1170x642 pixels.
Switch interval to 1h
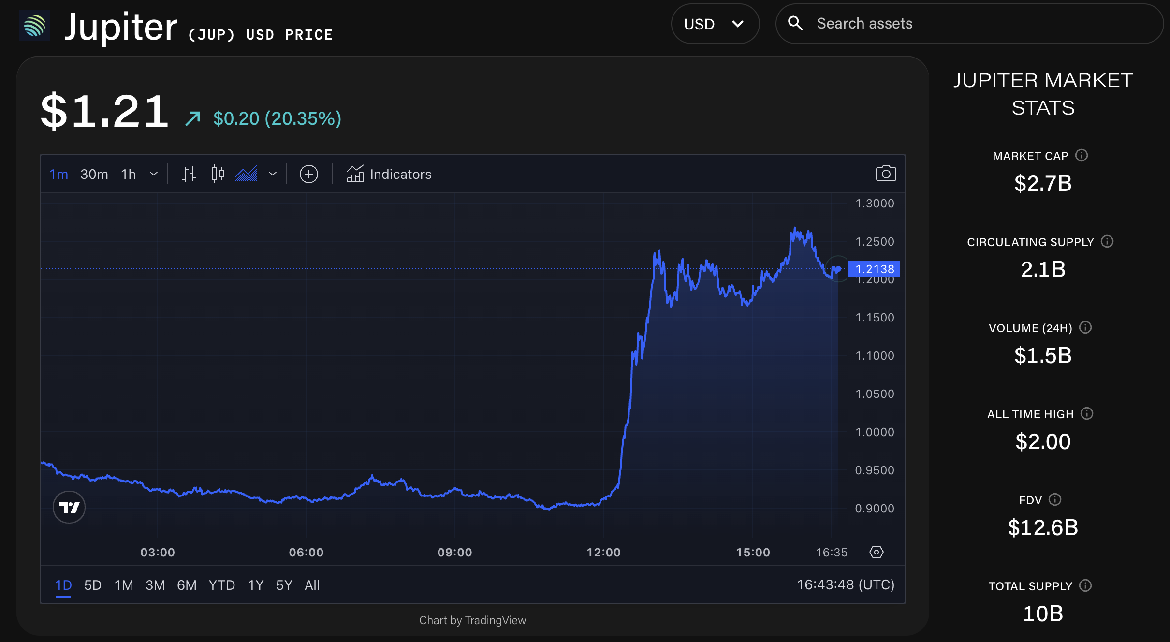click(x=128, y=174)
